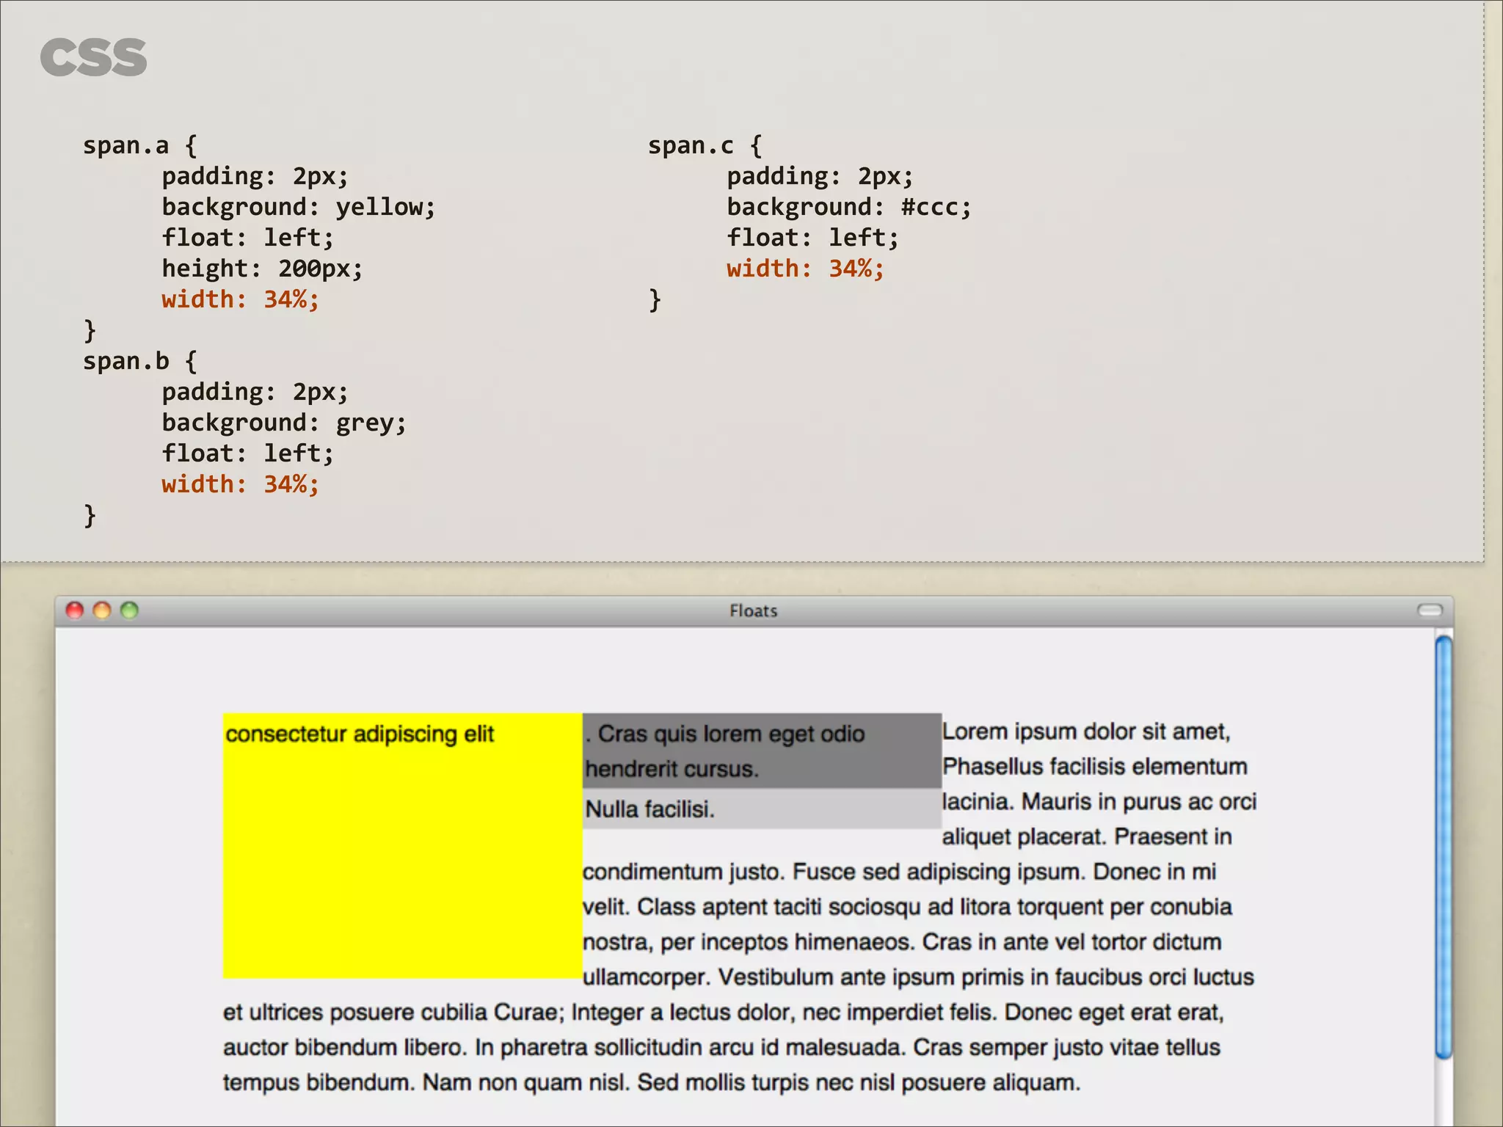Viewport: 1503px width, 1127px height.
Task: Click the line starting 'tempus bibendum. Nam non quam'
Action: tap(652, 1083)
